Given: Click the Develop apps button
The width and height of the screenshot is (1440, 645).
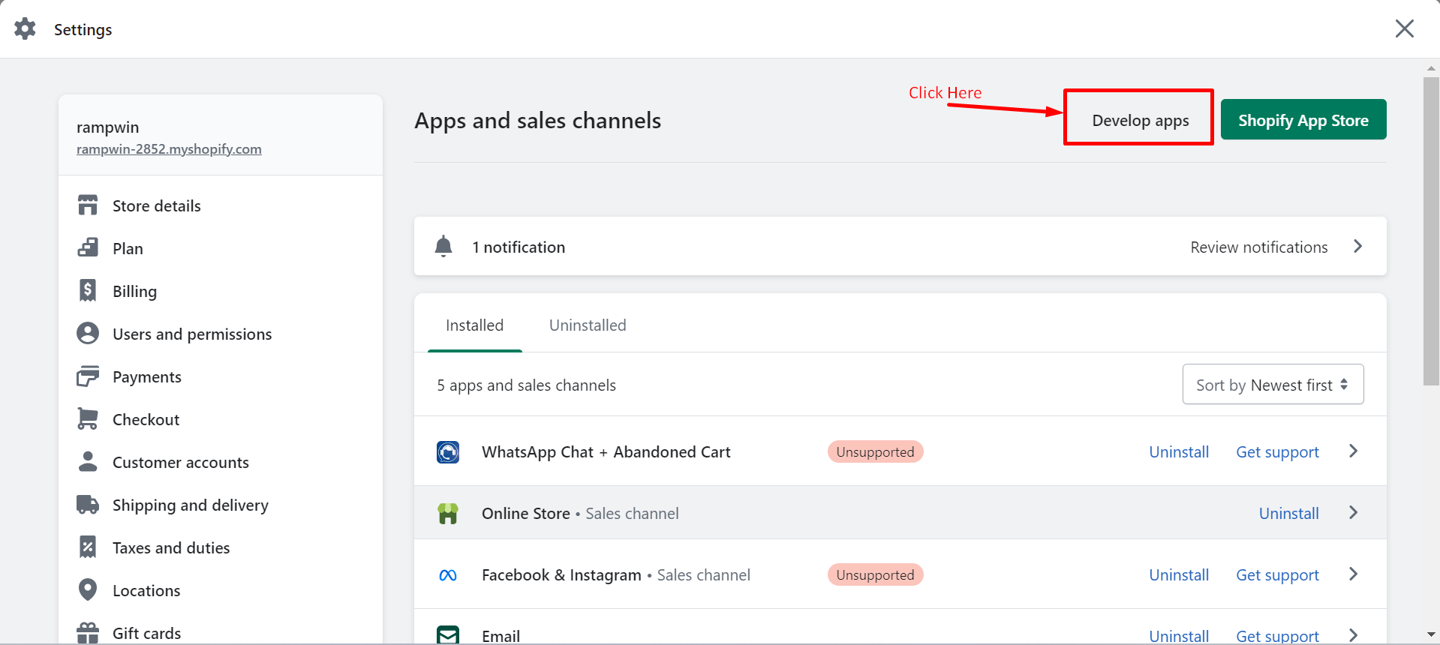Looking at the screenshot, I should point(1140,120).
